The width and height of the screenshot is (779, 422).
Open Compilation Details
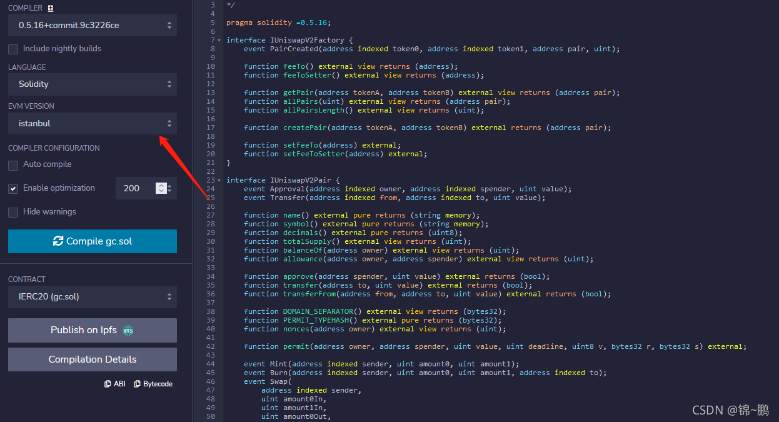(93, 359)
